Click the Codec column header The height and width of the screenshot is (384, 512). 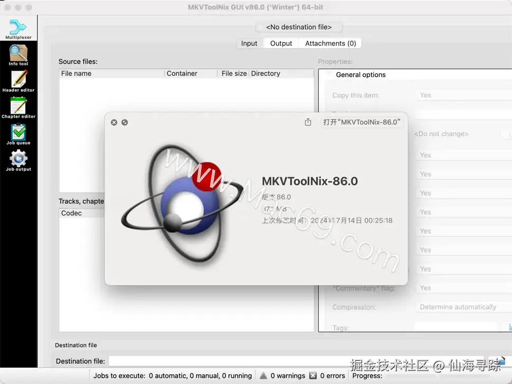pyautogui.click(x=82, y=213)
